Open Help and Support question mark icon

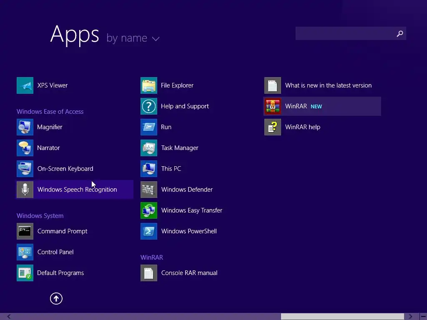click(x=149, y=106)
